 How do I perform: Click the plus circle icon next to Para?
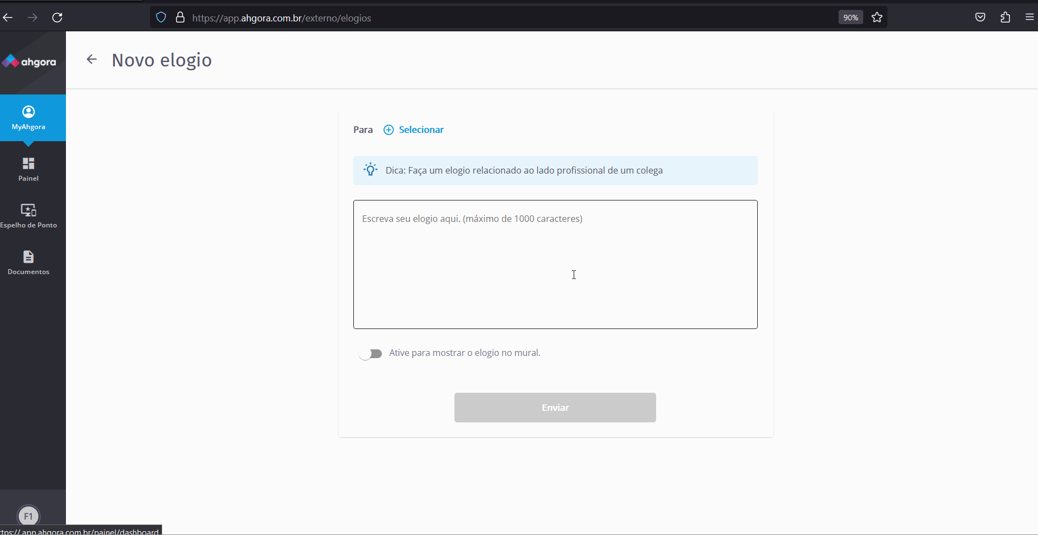388,130
